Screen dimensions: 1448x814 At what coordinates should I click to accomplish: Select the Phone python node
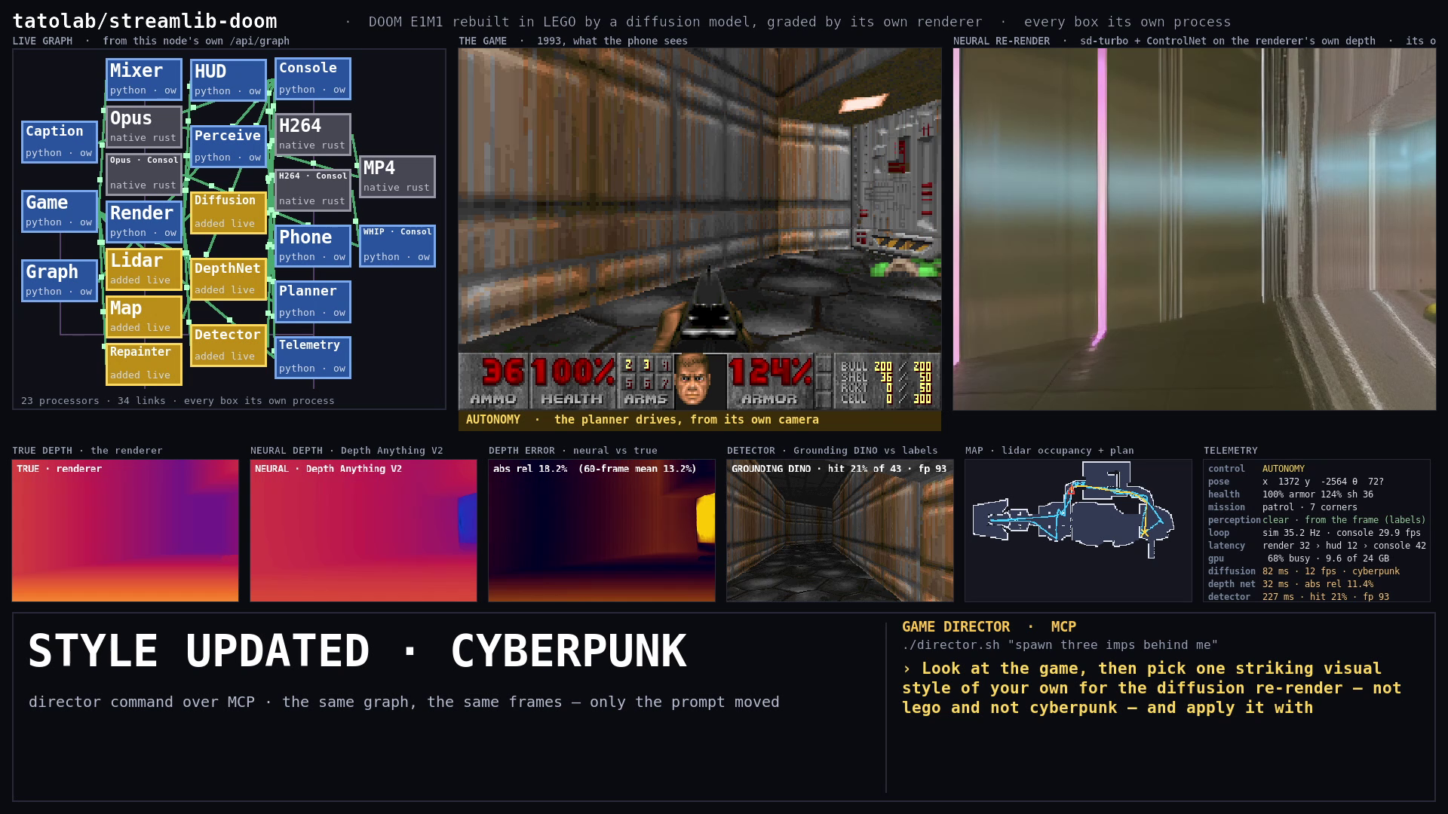[x=312, y=246]
